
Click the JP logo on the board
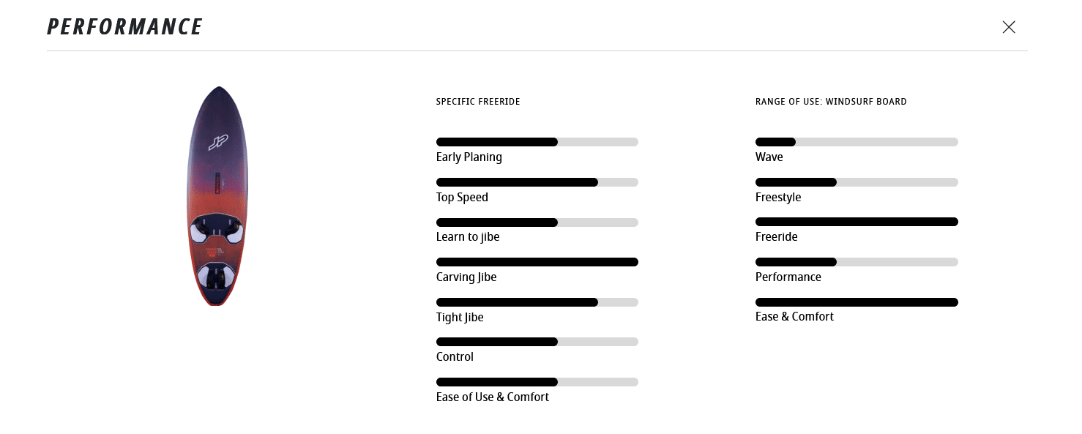pyautogui.click(x=218, y=141)
